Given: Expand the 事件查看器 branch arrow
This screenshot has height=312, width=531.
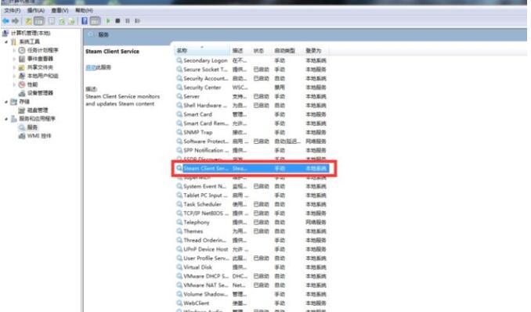Looking at the screenshot, I should [x=15, y=59].
